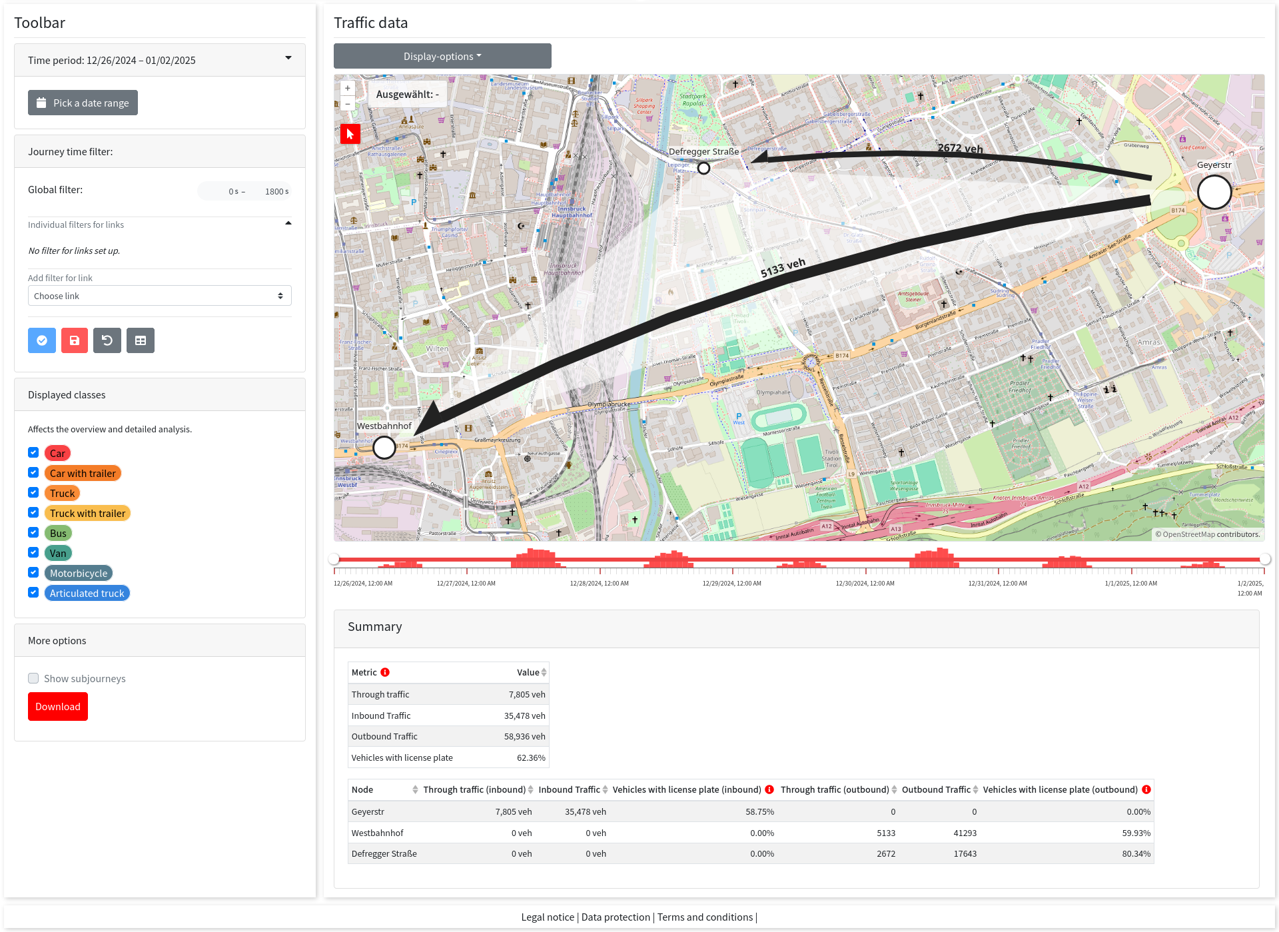Sort by Inbound Traffic column
Image resolution: width=1279 pixels, height=932 pixels.
605,789
